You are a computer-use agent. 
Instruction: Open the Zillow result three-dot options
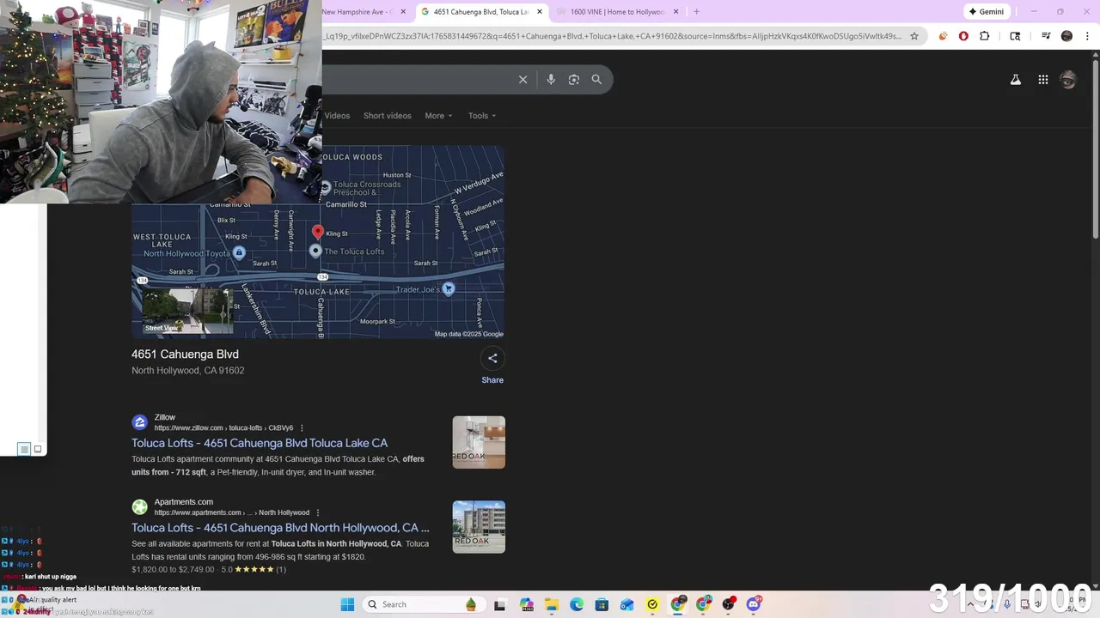tap(302, 427)
